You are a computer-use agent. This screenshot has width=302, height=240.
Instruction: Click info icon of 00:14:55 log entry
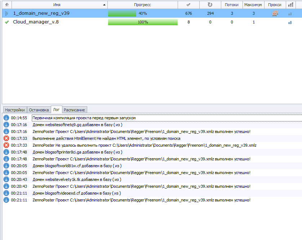[6, 118]
